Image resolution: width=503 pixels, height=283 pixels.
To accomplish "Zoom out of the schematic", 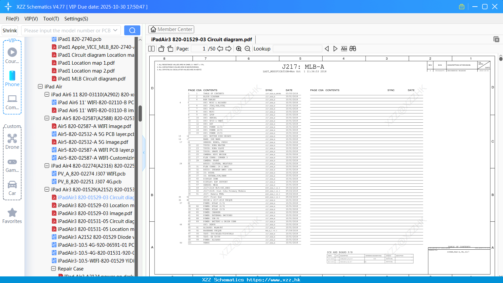I will click(x=247, y=49).
